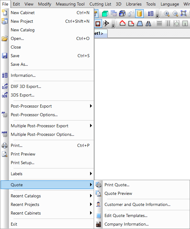Screen dimensions: 190x229
Task: Expand Post-Processor Export submenu
Action: tap(91, 106)
